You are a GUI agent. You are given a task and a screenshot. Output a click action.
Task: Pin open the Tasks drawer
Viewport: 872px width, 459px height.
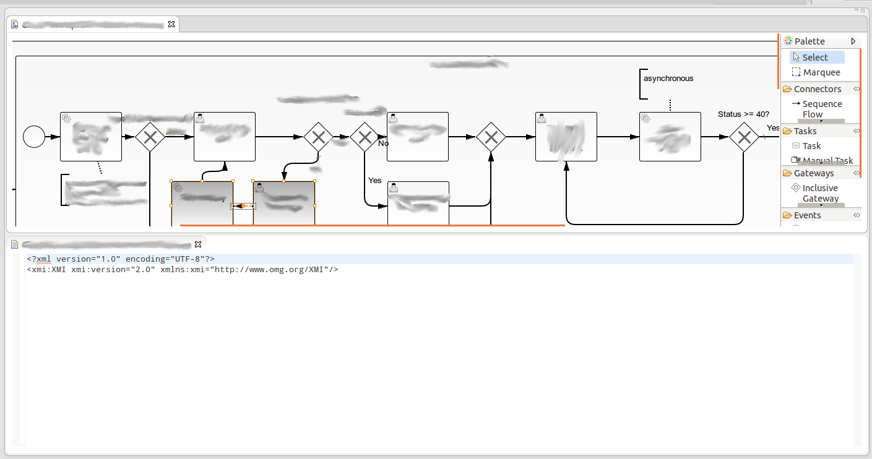click(x=857, y=131)
